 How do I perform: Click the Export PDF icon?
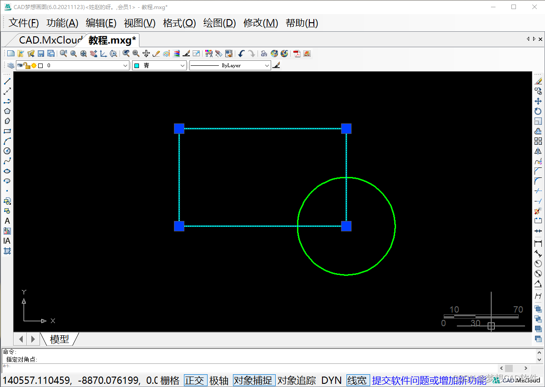click(297, 54)
